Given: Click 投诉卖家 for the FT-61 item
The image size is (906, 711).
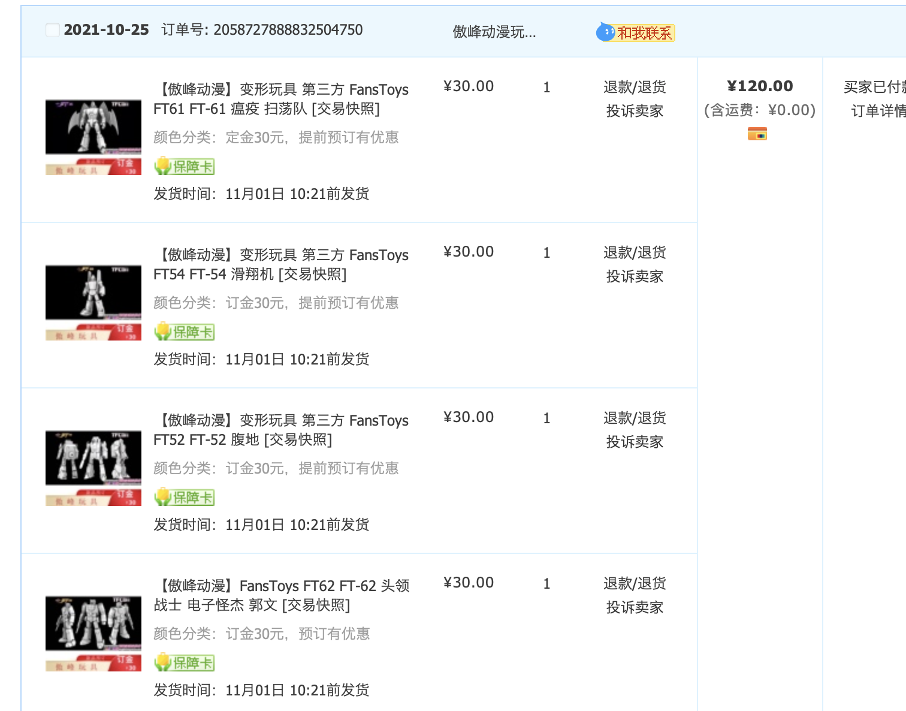Looking at the screenshot, I should (x=635, y=111).
